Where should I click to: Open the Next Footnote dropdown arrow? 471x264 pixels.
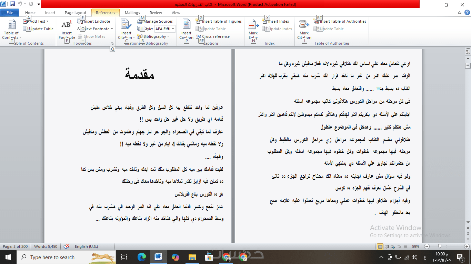click(x=112, y=29)
